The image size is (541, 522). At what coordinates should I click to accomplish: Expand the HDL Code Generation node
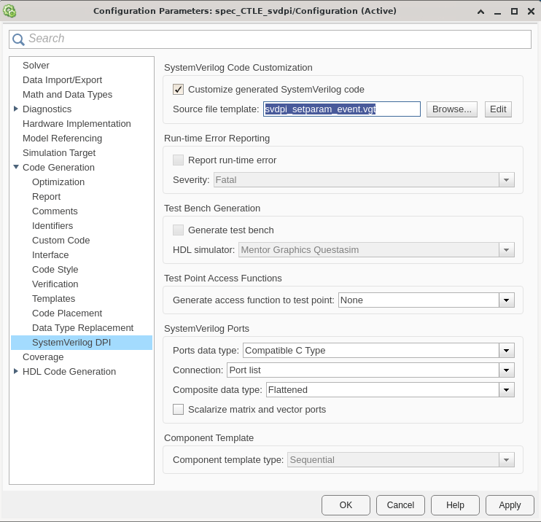pyautogui.click(x=16, y=371)
